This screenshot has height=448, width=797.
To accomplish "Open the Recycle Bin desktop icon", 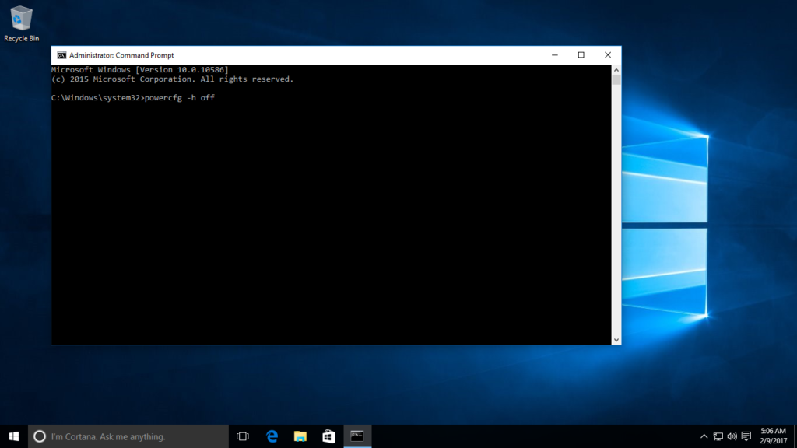I will 21,24.
